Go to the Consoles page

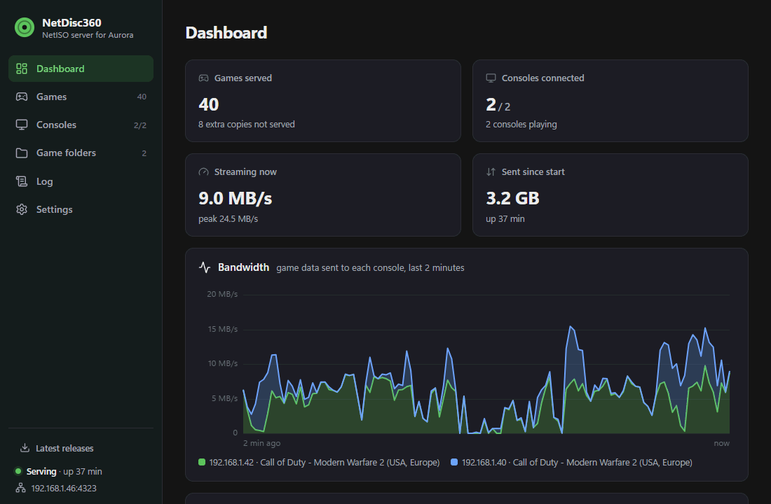point(81,125)
